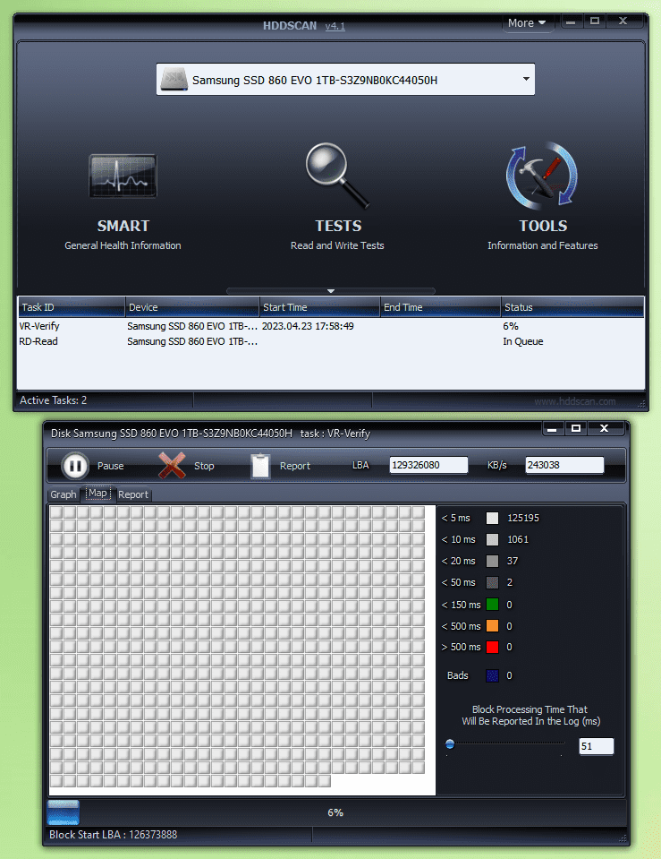Click the 125195 block count value

(523, 519)
